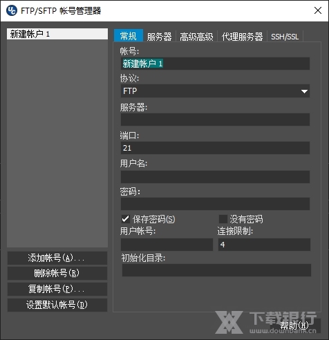
Task: Close the FTP/SFTP 帐号管理器 dialog
Action: (318, 10)
